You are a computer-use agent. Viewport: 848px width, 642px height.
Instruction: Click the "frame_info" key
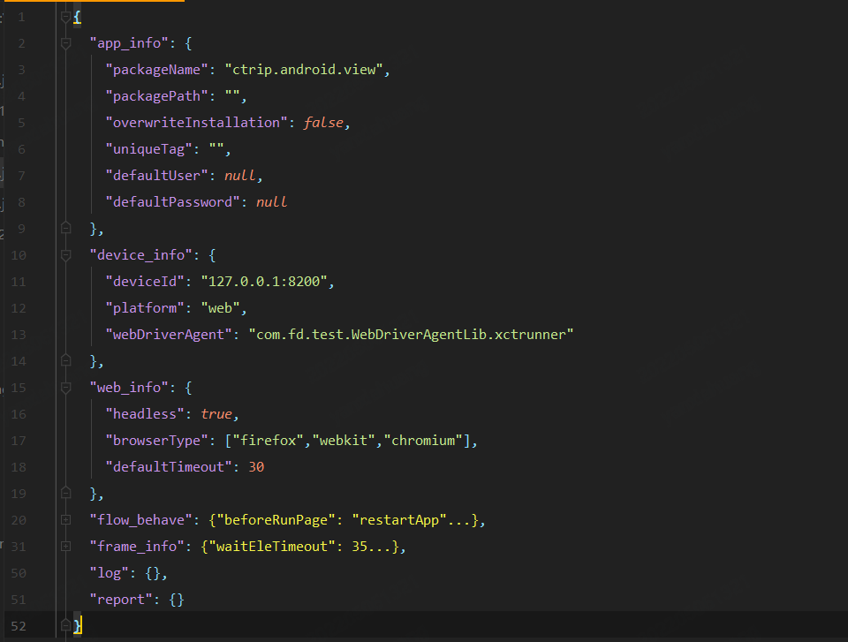pos(138,547)
